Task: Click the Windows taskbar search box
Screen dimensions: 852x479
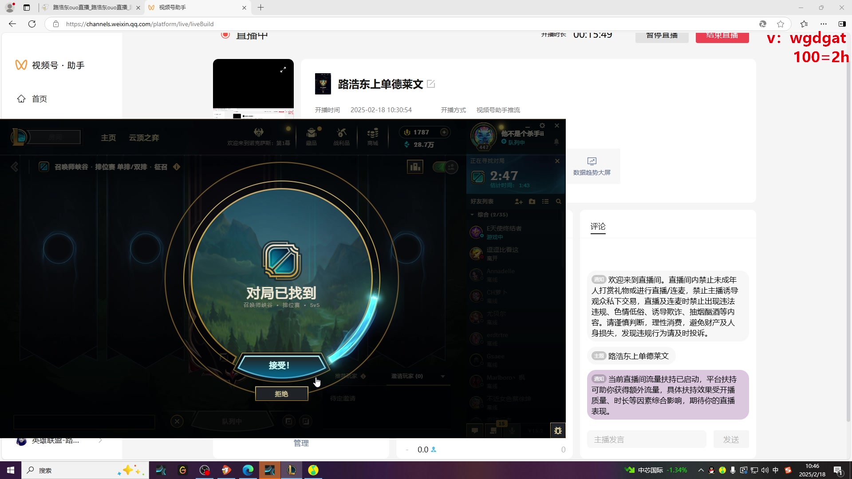Action: pos(84,470)
